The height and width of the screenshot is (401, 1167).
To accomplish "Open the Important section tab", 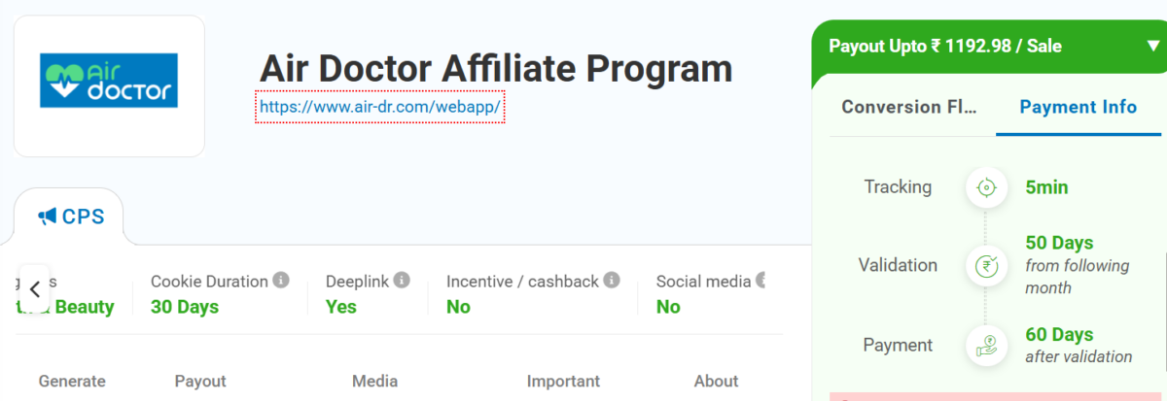I will click(x=563, y=381).
